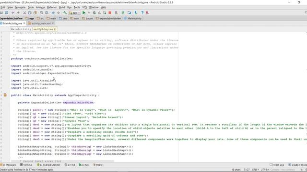The width and height of the screenshot is (307, 172).
Task: Click the expandableListView highlighted variable
Action: [78, 102]
